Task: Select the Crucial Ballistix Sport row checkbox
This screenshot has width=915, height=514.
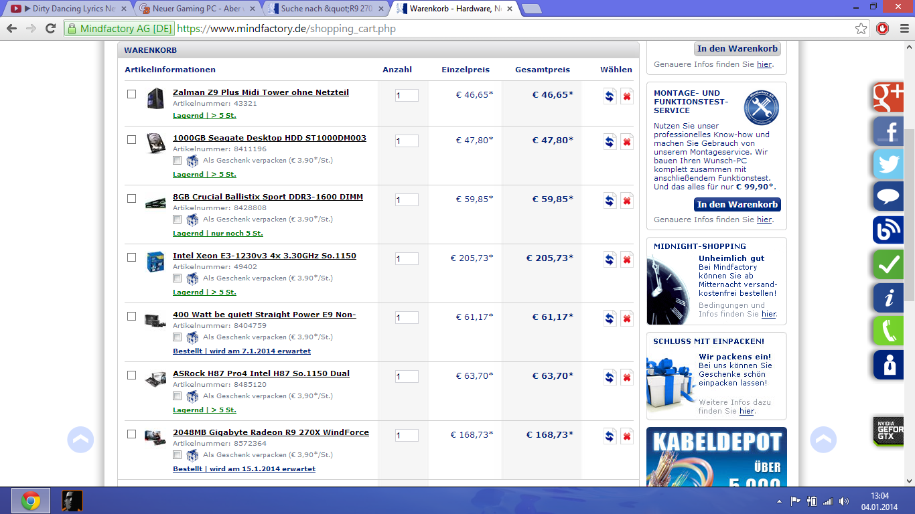Action: coord(132,198)
